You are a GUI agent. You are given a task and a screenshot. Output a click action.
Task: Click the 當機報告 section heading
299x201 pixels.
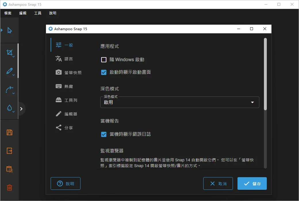110,121
